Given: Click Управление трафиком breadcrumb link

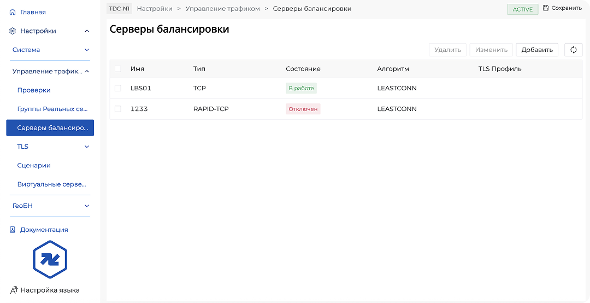Looking at the screenshot, I should pyautogui.click(x=222, y=9).
